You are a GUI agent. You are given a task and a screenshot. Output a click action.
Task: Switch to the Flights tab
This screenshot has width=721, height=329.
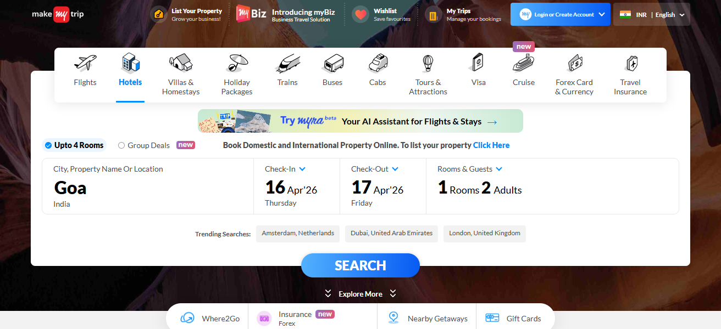pyautogui.click(x=85, y=76)
